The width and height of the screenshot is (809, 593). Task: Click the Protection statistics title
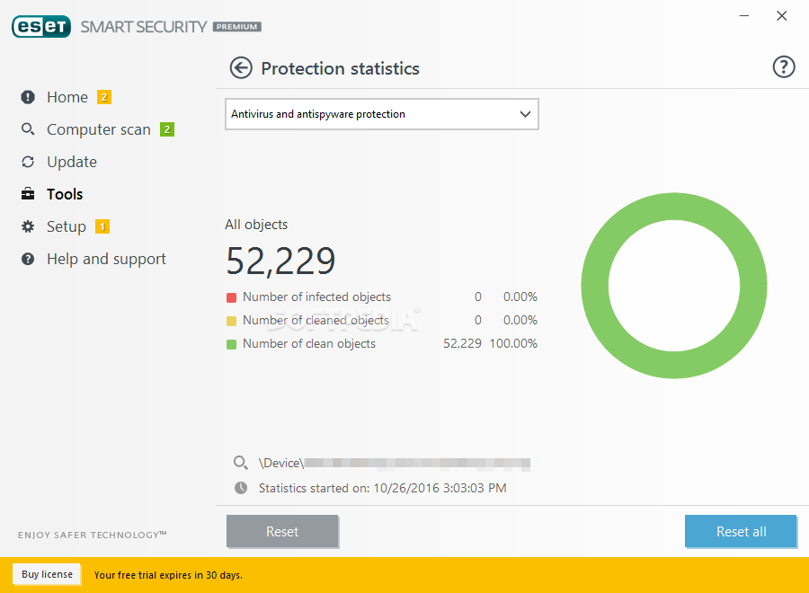[340, 68]
